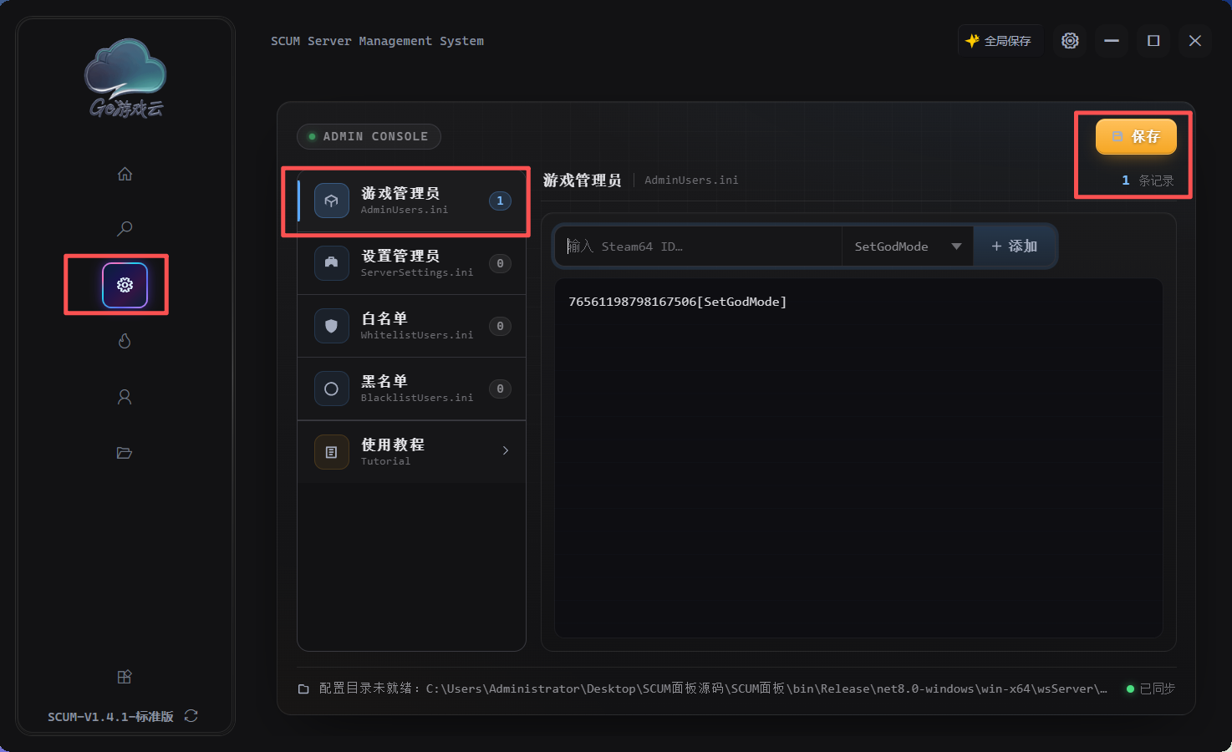Click the 已同步 sync status
The image size is (1232, 752).
coord(1151,688)
